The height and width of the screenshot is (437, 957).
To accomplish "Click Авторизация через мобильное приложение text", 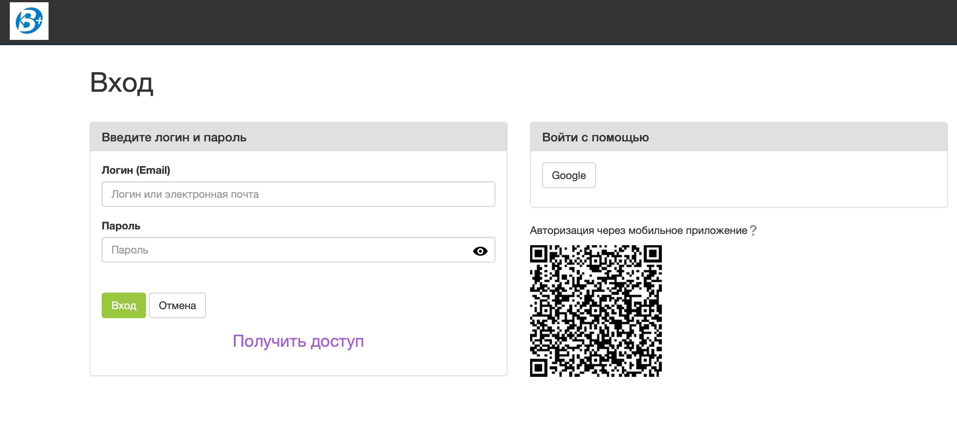I will (638, 231).
